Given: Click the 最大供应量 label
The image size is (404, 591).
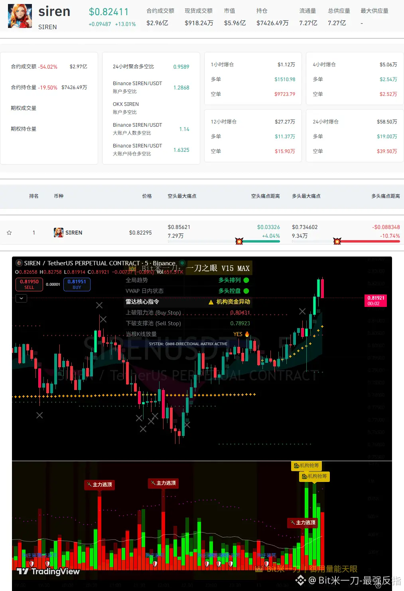Looking at the screenshot, I should click(374, 11).
